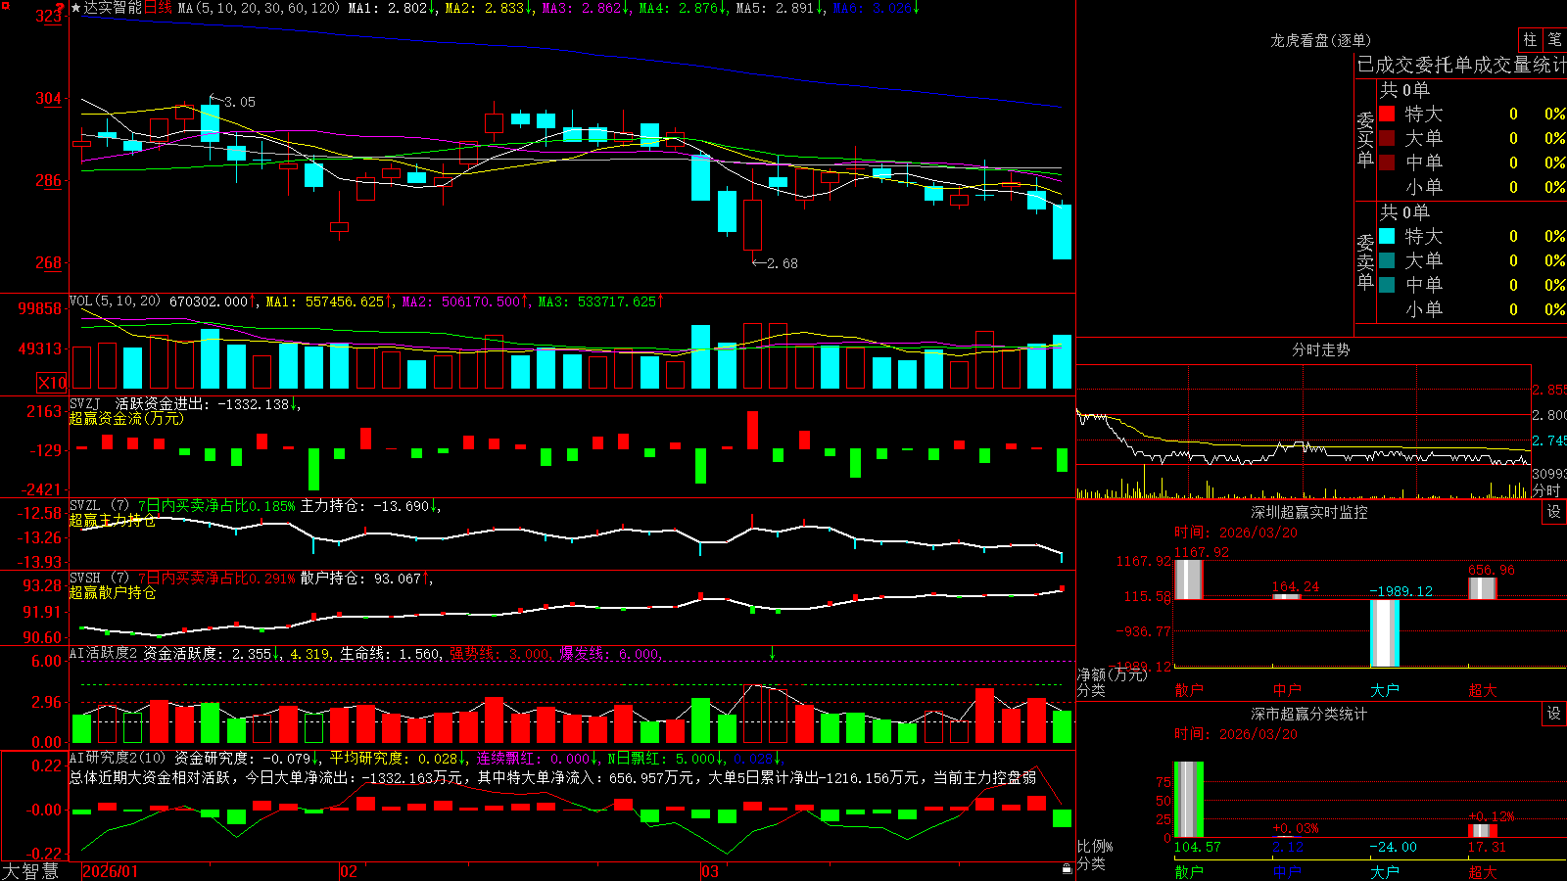Click the 达实智能 stock name

pos(113,8)
